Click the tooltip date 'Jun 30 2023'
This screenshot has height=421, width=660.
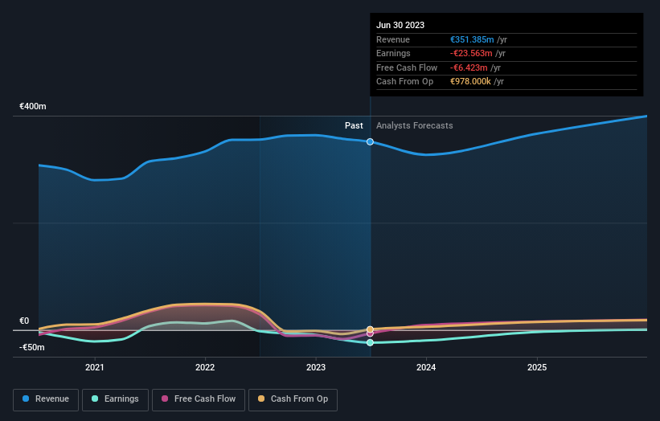400,25
